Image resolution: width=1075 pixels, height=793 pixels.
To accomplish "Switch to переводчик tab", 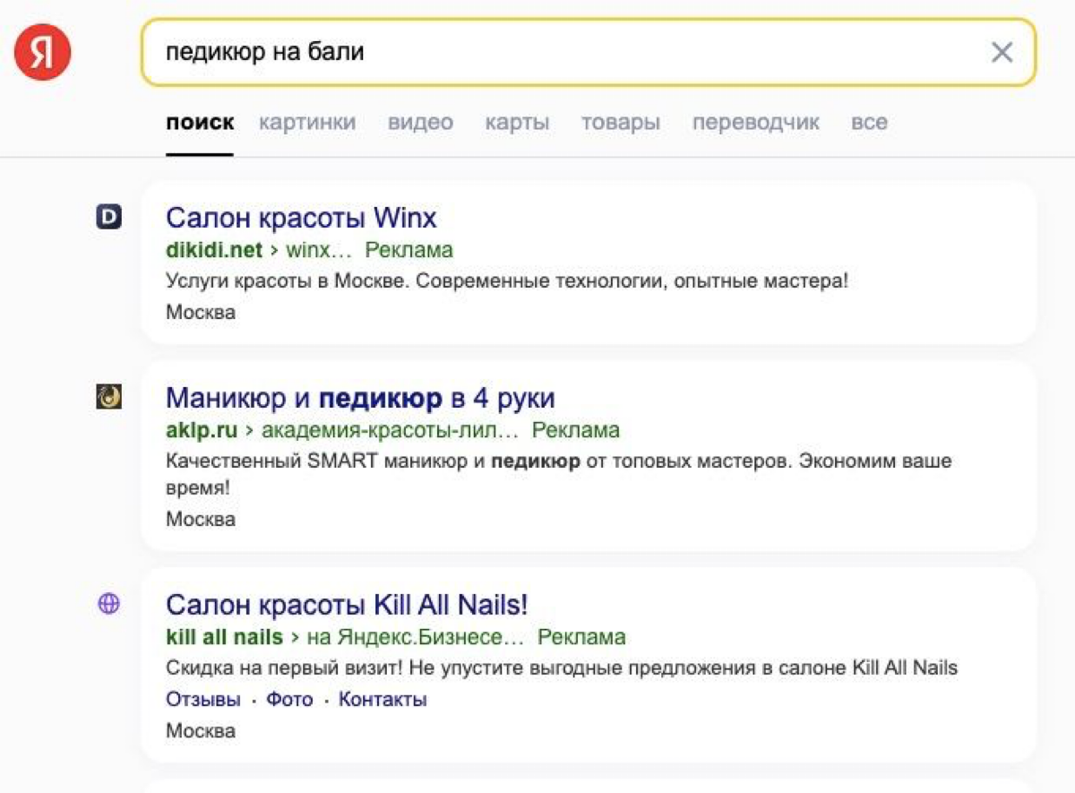I will [x=755, y=123].
